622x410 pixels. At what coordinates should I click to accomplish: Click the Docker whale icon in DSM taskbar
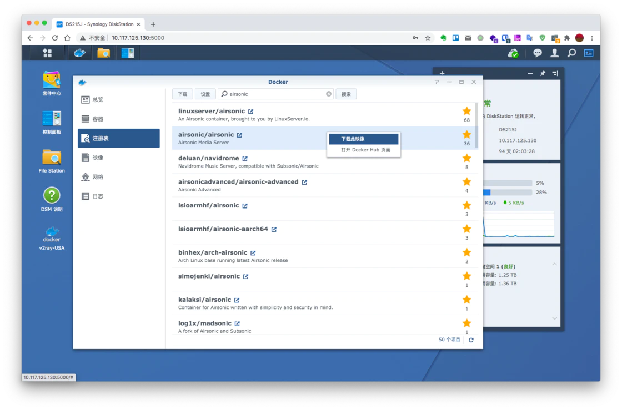[x=80, y=53]
